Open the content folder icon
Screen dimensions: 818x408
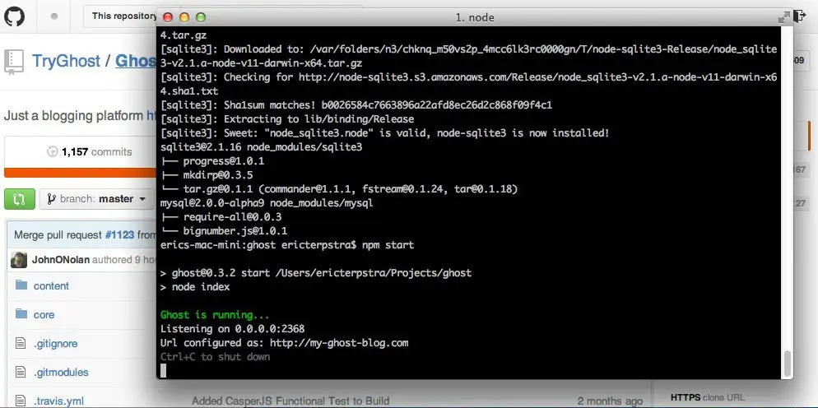click(21, 285)
